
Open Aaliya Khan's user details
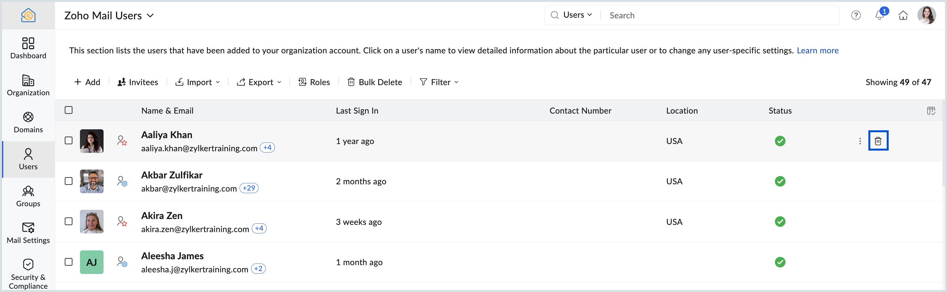click(x=166, y=135)
